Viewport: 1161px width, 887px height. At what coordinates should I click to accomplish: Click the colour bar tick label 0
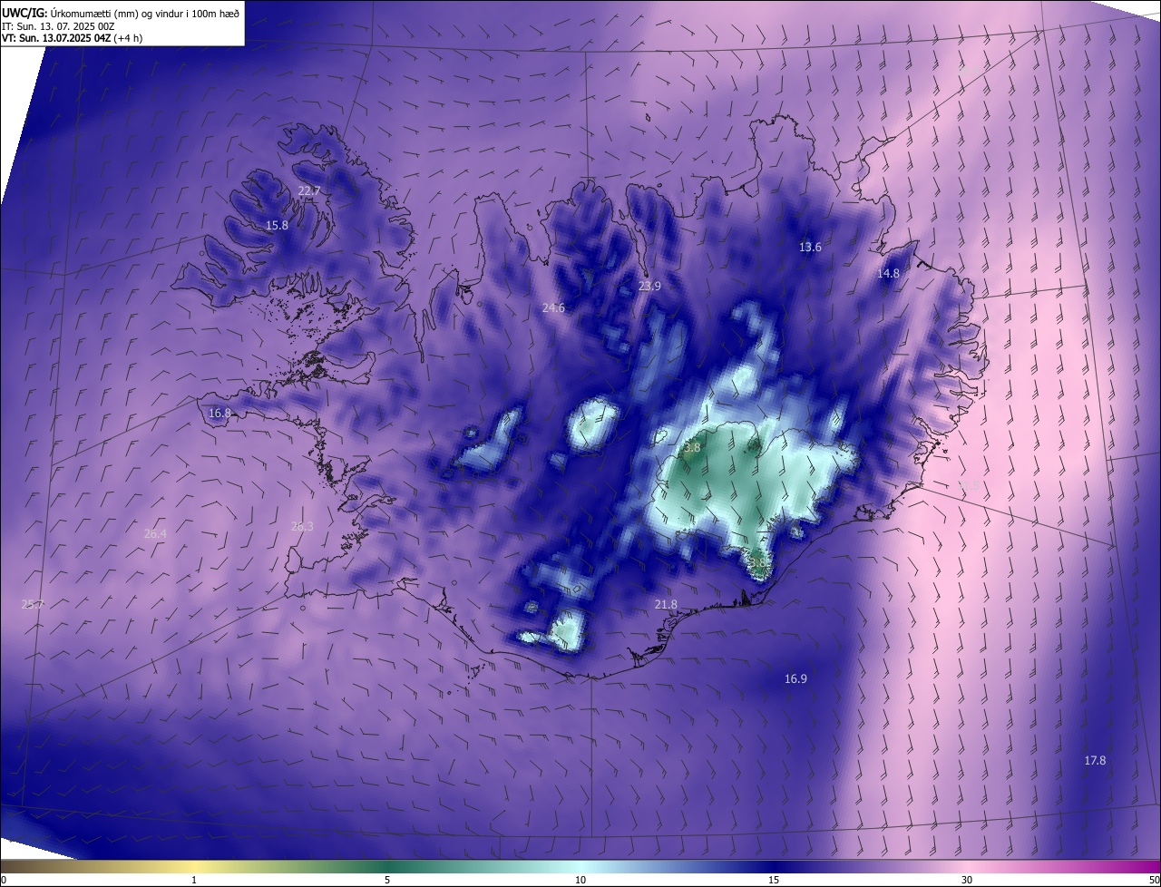point(4,881)
